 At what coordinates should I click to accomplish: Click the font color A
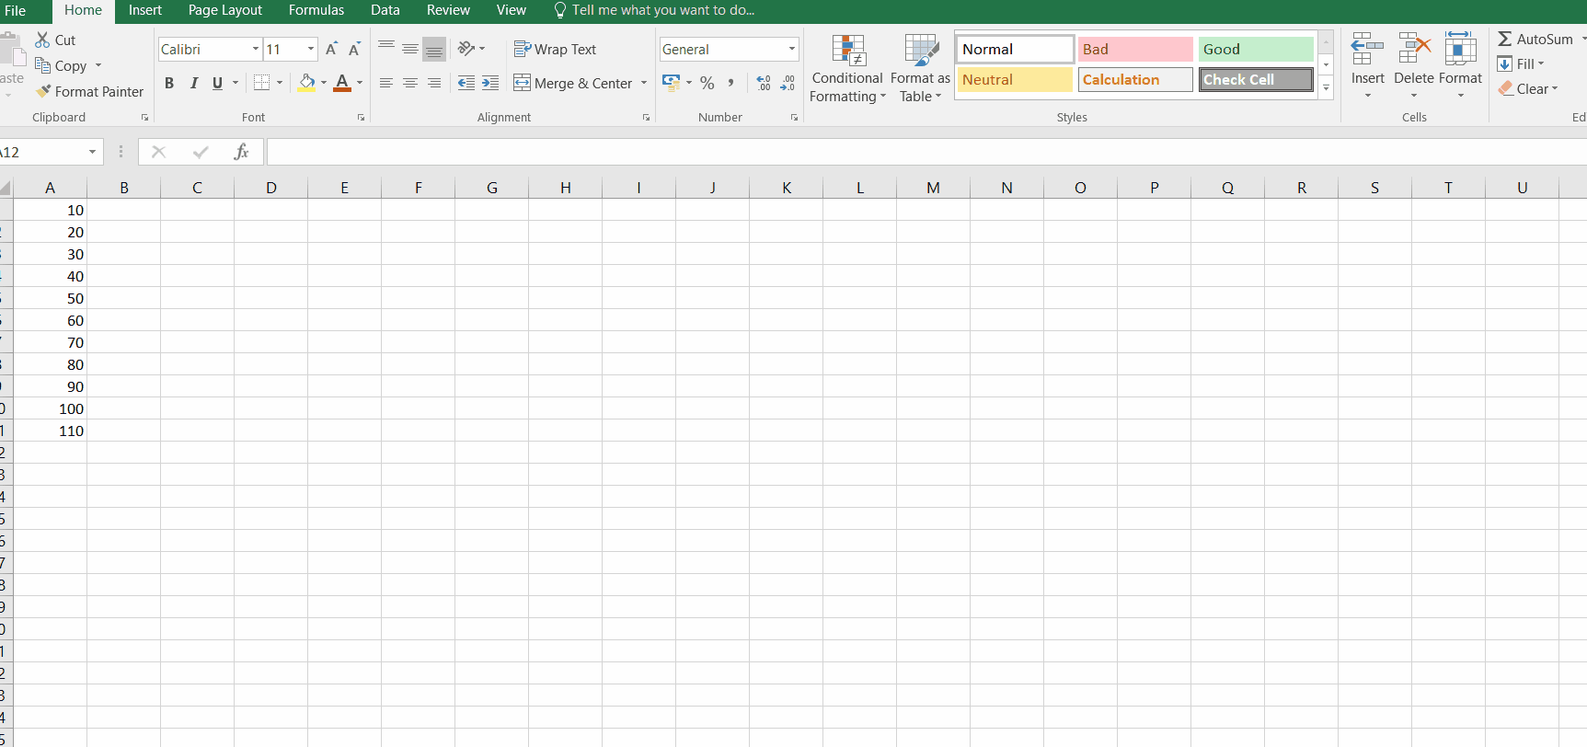tap(342, 83)
